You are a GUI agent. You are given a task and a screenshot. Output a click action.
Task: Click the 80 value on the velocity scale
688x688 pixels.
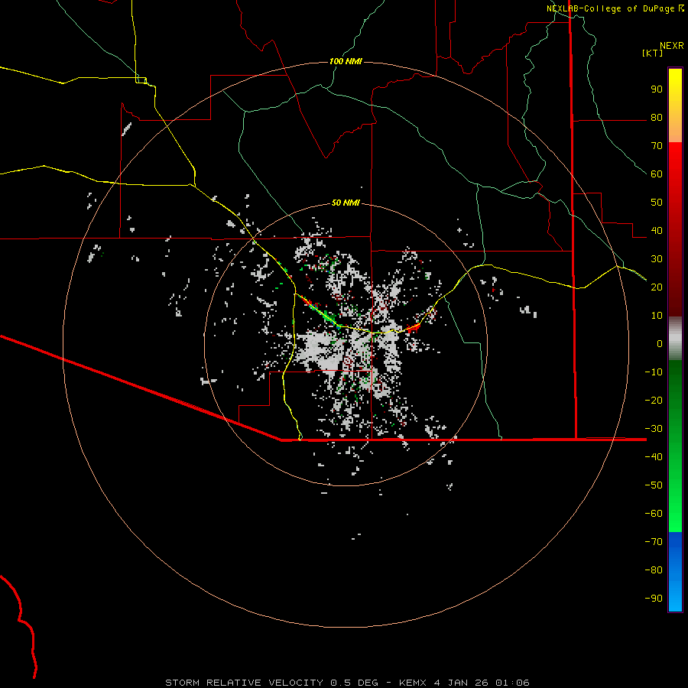(657, 118)
